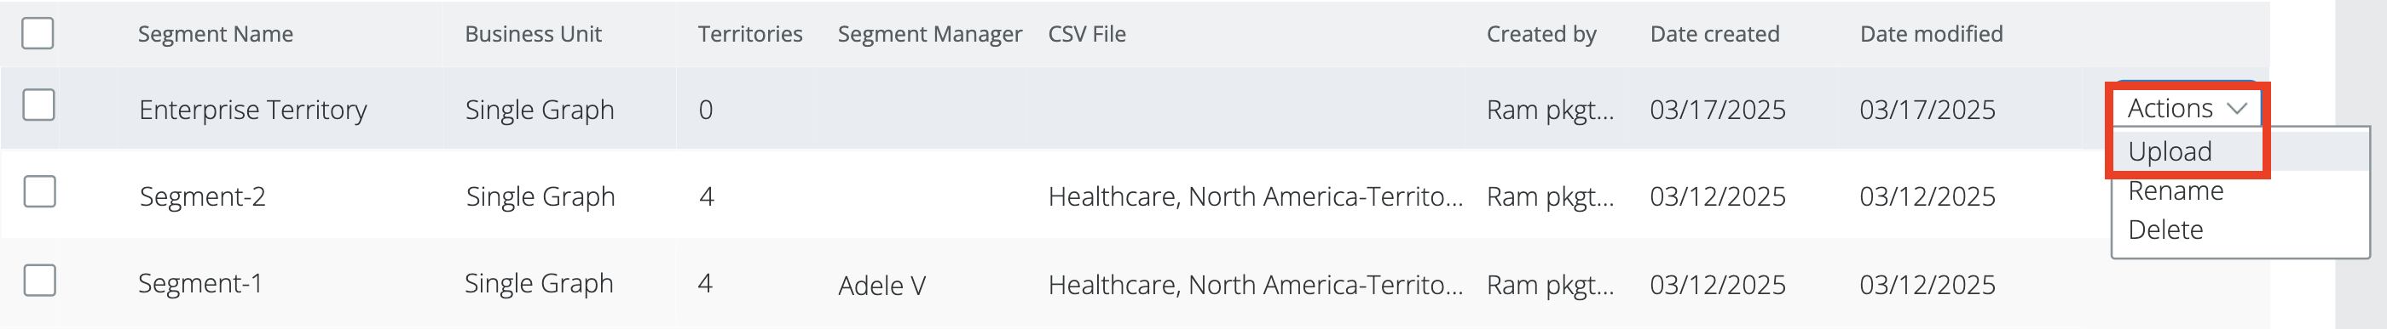
Task: Sort by the Date modified column
Action: 1931,34
